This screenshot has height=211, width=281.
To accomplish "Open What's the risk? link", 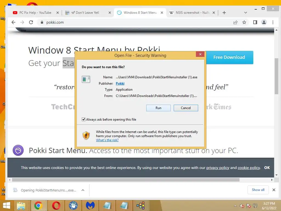I will [x=107, y=140].
